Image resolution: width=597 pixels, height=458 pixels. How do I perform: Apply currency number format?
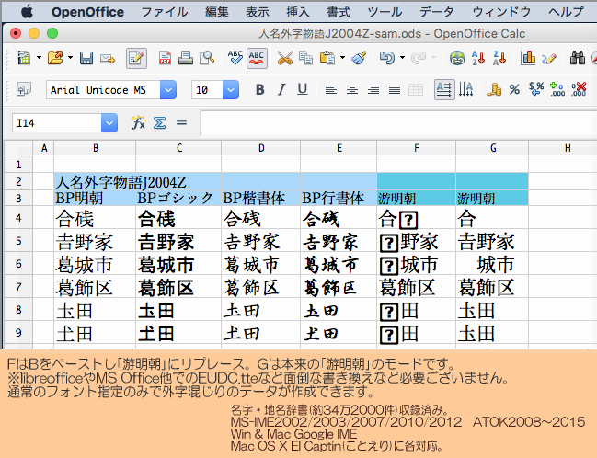tap(494, 89)
